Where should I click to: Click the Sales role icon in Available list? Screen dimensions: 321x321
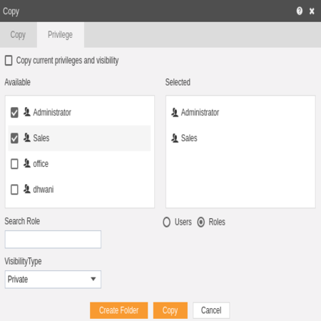click(27, 138)
